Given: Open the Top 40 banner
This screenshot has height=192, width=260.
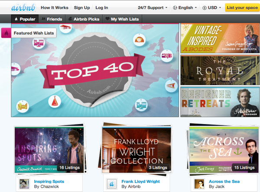Looking at the screenshot, I should click(95, 70).
